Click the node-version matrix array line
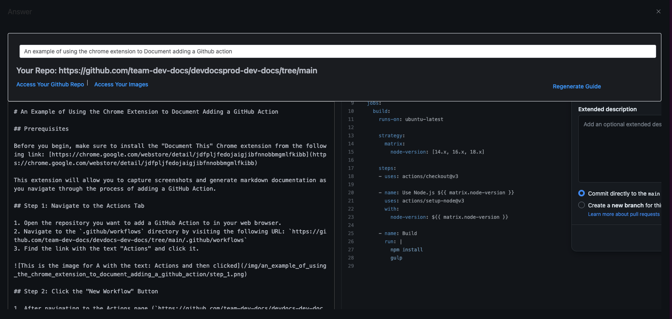This screenshot has width=672, height=319. [437, 152]
